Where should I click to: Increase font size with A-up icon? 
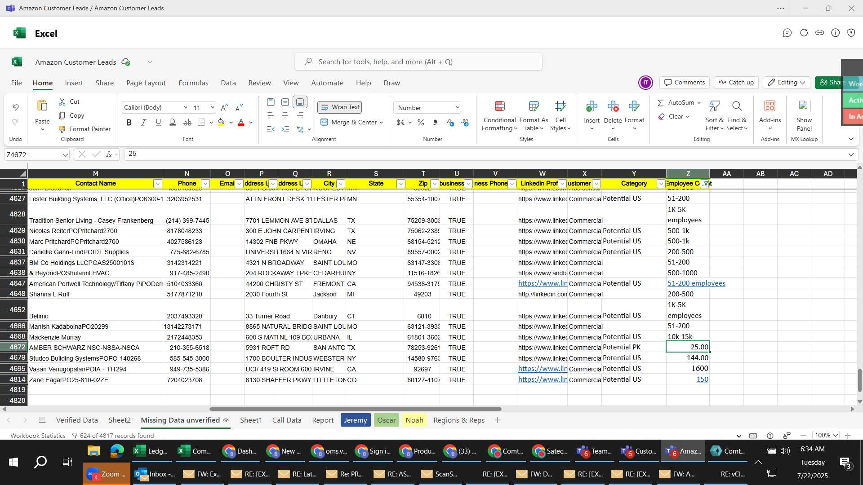[x=224, y=107]
